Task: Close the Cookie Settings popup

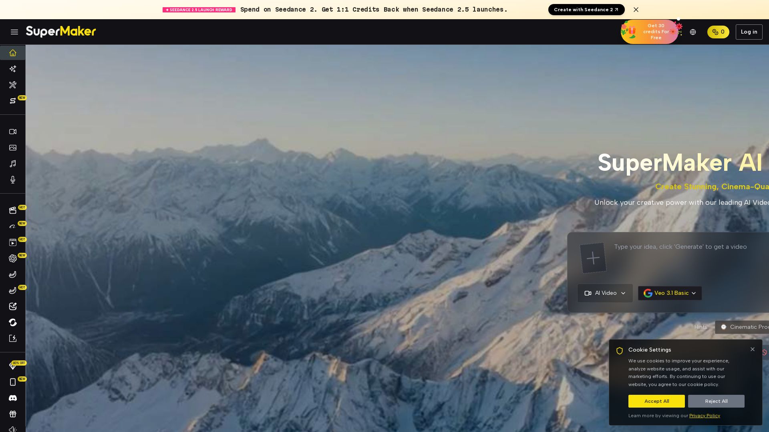Action: pos(753,349)
